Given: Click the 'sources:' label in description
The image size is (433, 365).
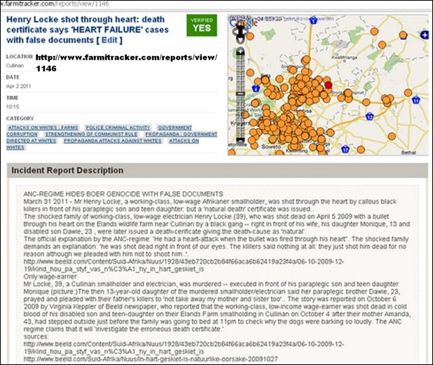Looking at the screenshot, I should 36,336.
